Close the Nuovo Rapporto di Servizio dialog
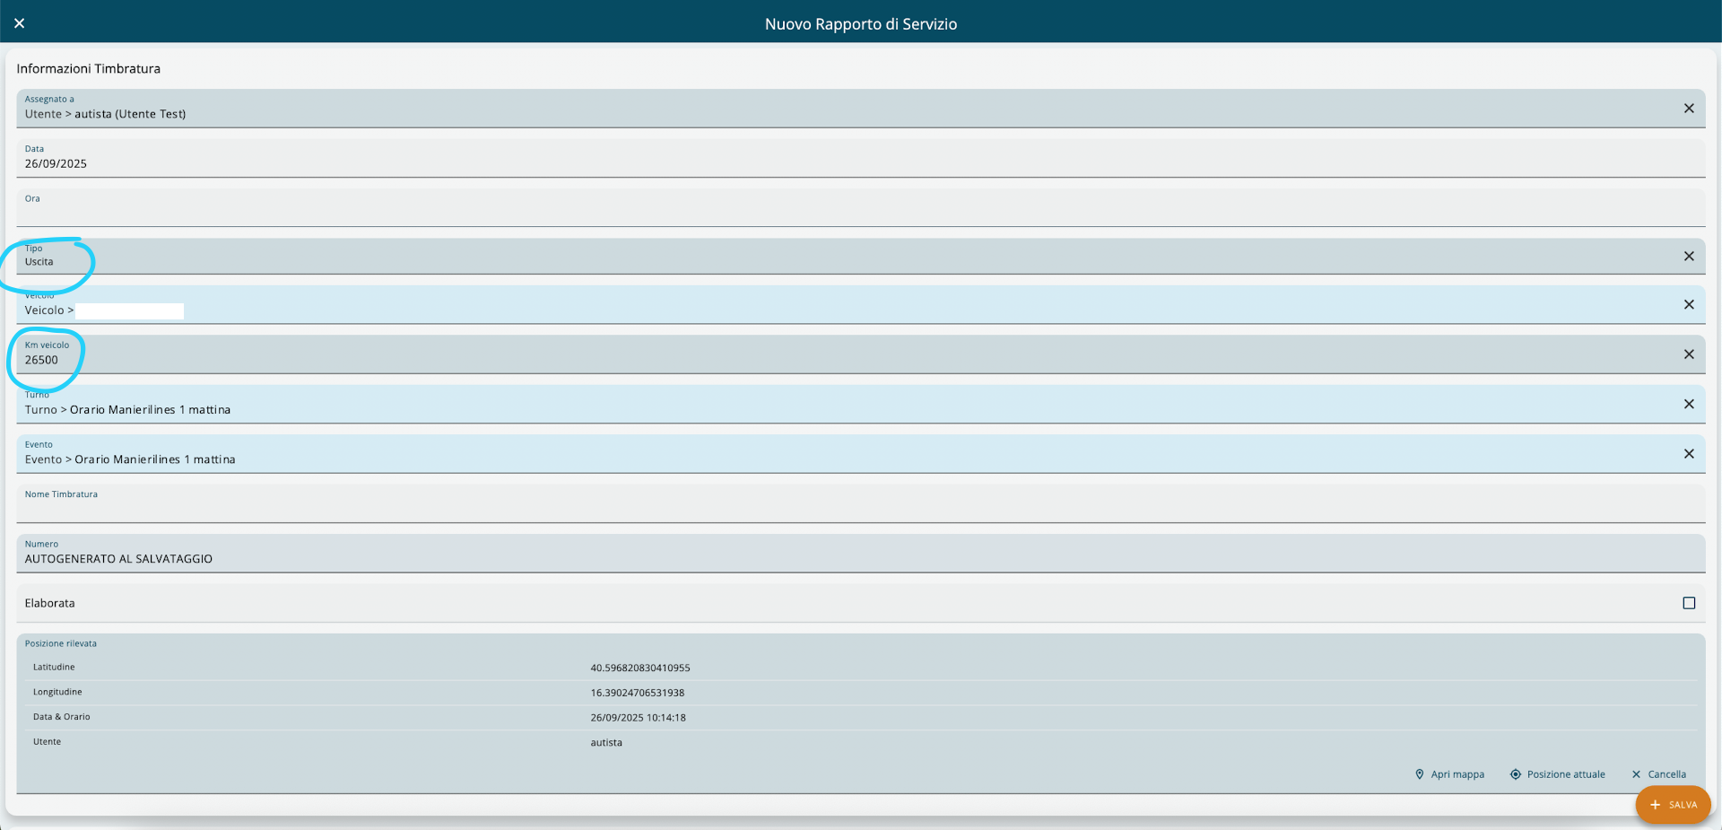 tap(19, 23)
